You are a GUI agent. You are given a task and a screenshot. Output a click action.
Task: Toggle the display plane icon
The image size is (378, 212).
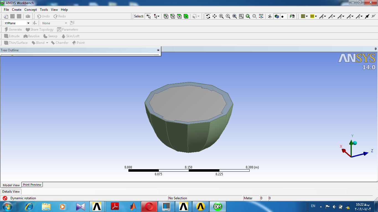click(x=270, y=16)
